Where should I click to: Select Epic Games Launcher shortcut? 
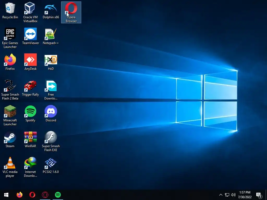pyautogui.click(x=10, y=38)
